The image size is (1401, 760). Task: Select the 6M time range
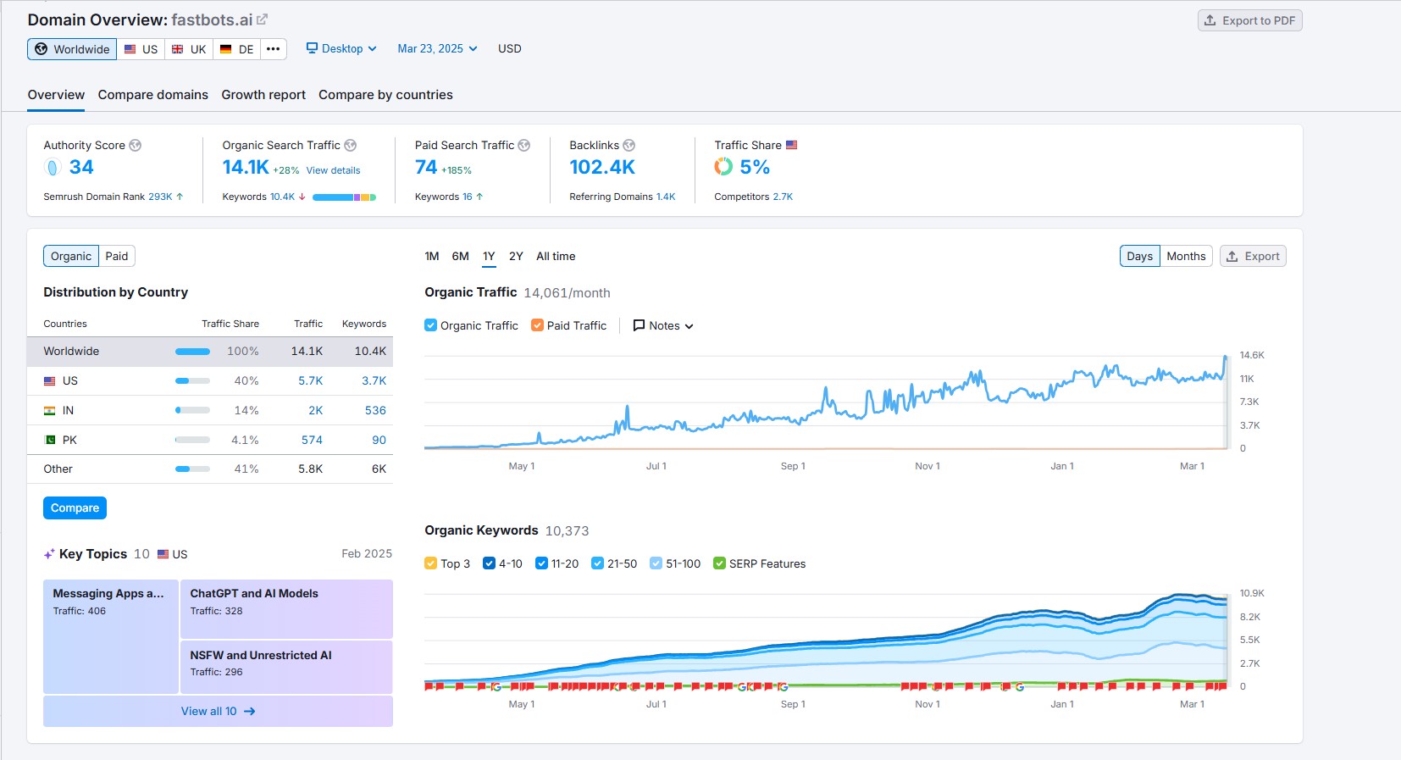click(460, 256)
